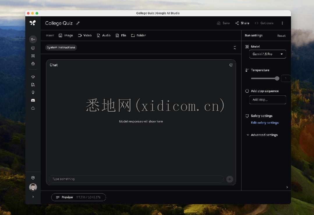Click the document search sidebar icon
Viewport: 314px width, 215px height.
(x=33, y=85)
